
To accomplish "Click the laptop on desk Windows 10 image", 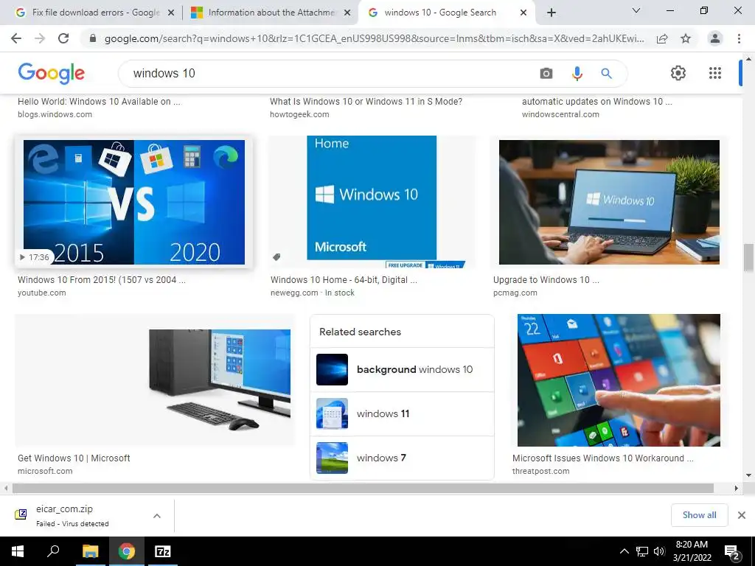I will click(609, 202).
